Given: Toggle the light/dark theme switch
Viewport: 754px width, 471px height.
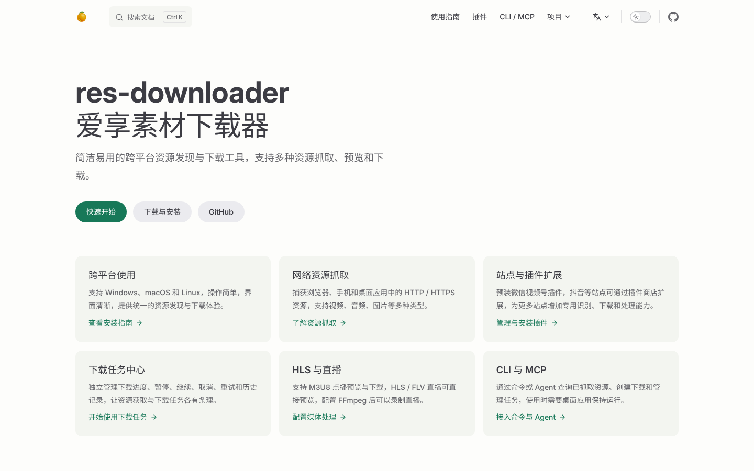Looking at the screenshot, I should [640, 17].
